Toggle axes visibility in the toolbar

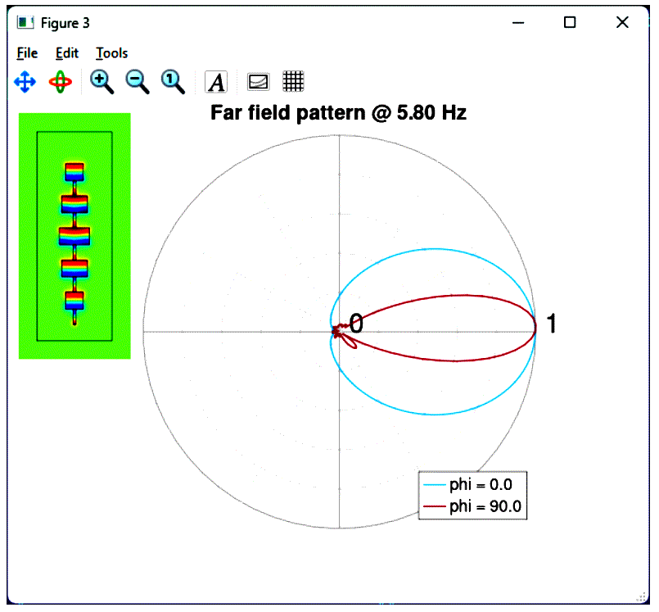click(x=258, y=81)
